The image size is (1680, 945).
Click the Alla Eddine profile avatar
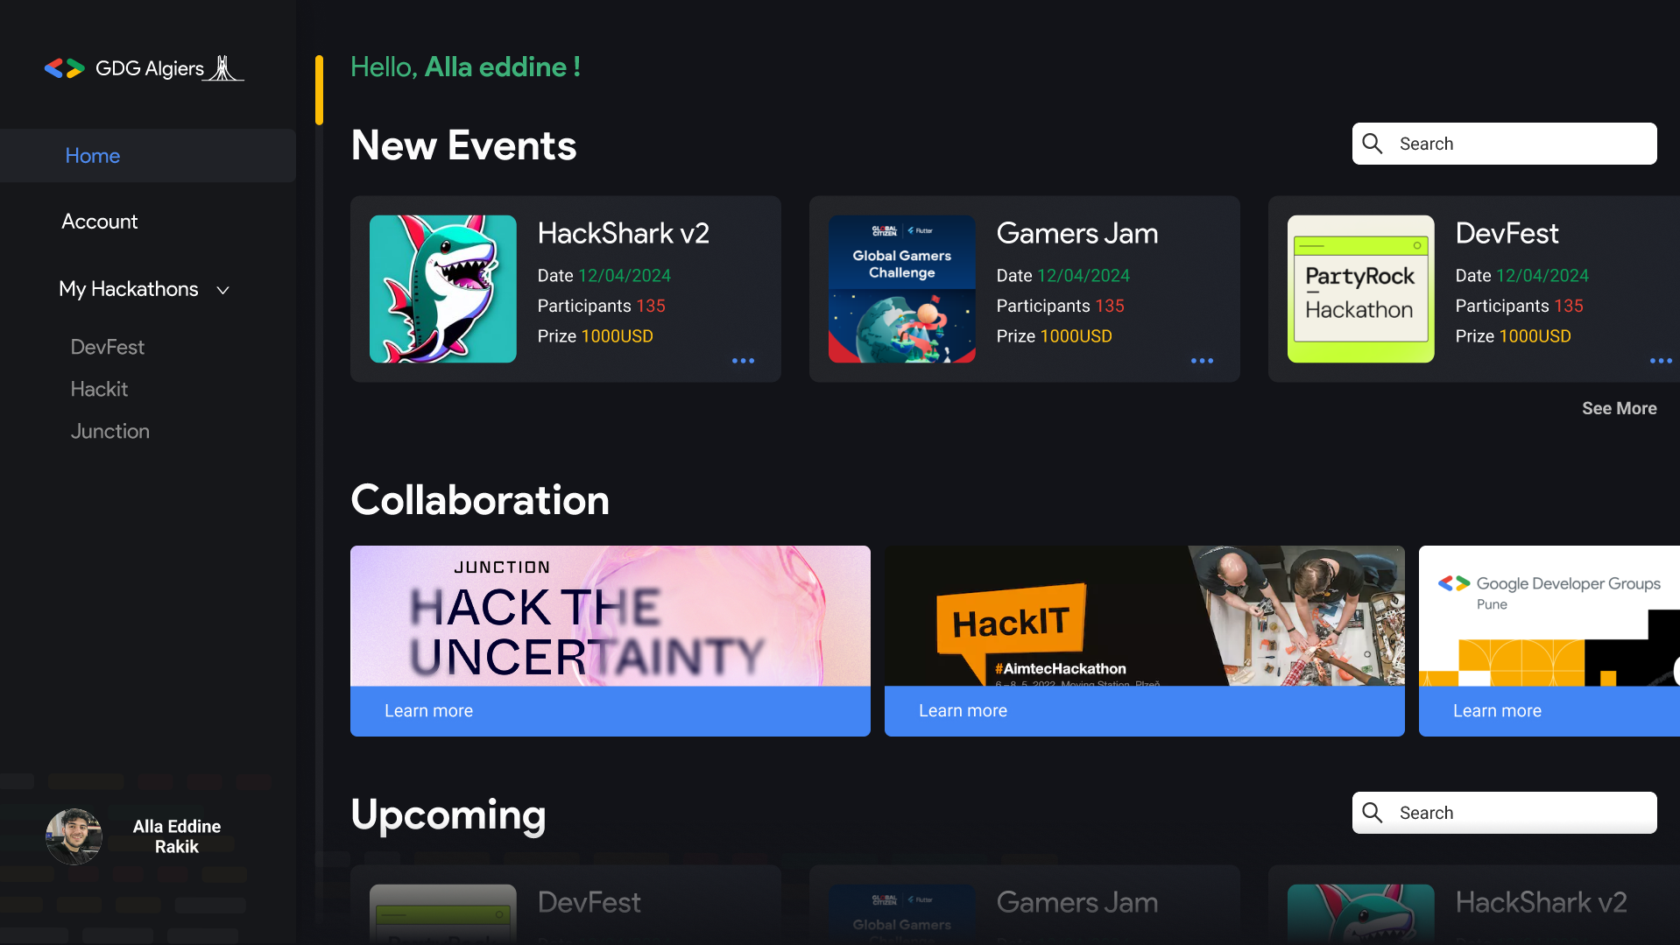pyautogui.click(x=74, y=836)
